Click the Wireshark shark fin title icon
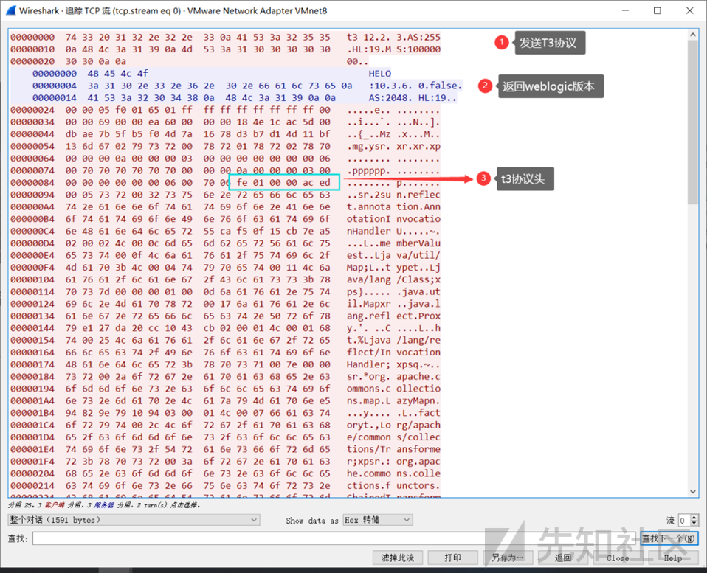 coord(11,10)
